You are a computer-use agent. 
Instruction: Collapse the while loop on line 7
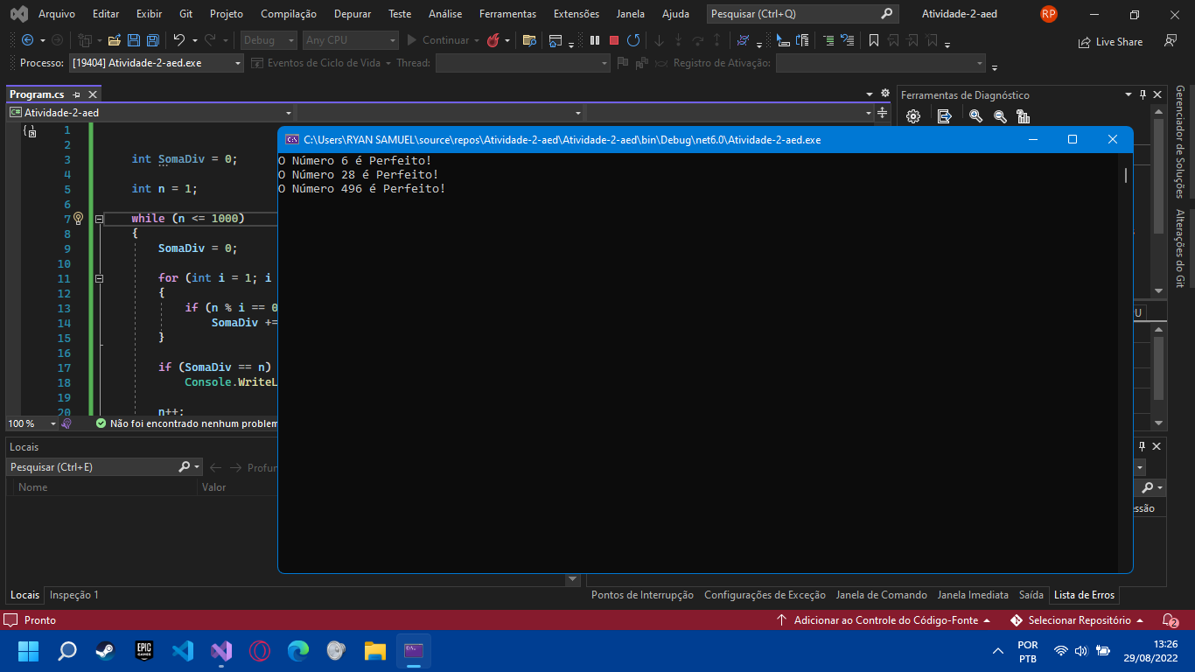[99, 218]
